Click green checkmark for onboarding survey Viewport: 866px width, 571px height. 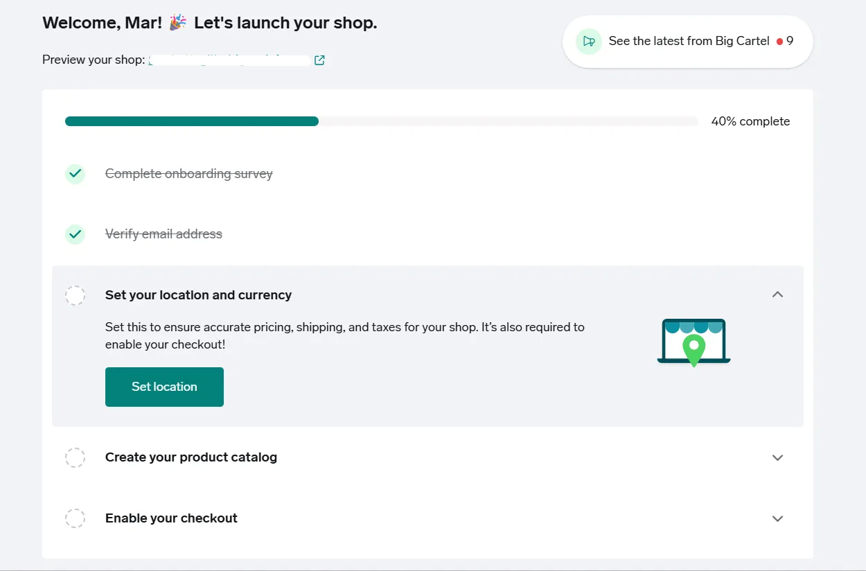pyautogui.click(x=75, y=174)
